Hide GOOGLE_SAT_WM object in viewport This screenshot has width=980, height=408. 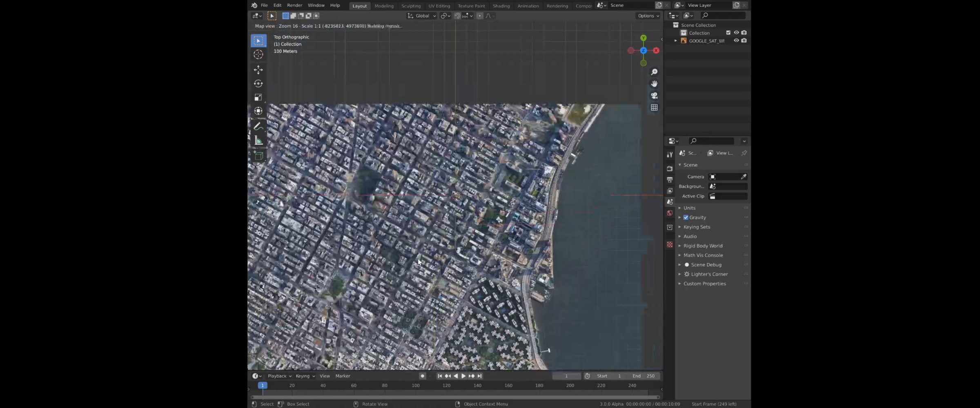(736, 41)
